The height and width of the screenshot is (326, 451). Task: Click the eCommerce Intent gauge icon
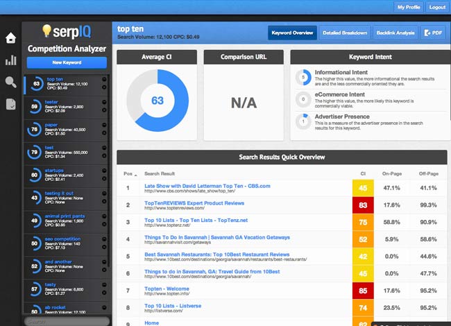click(x=303, y=99)
